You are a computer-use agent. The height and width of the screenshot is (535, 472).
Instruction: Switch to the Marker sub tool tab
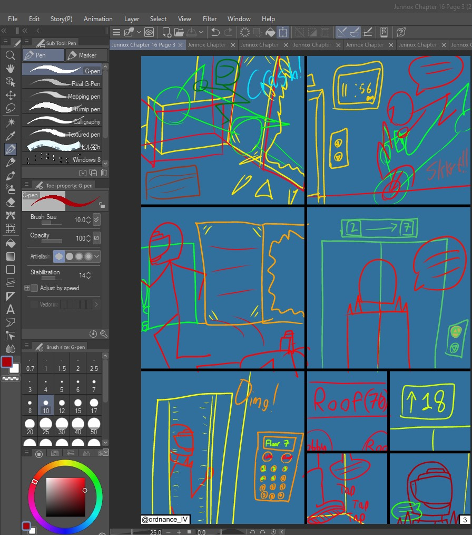tap(87, 55)
